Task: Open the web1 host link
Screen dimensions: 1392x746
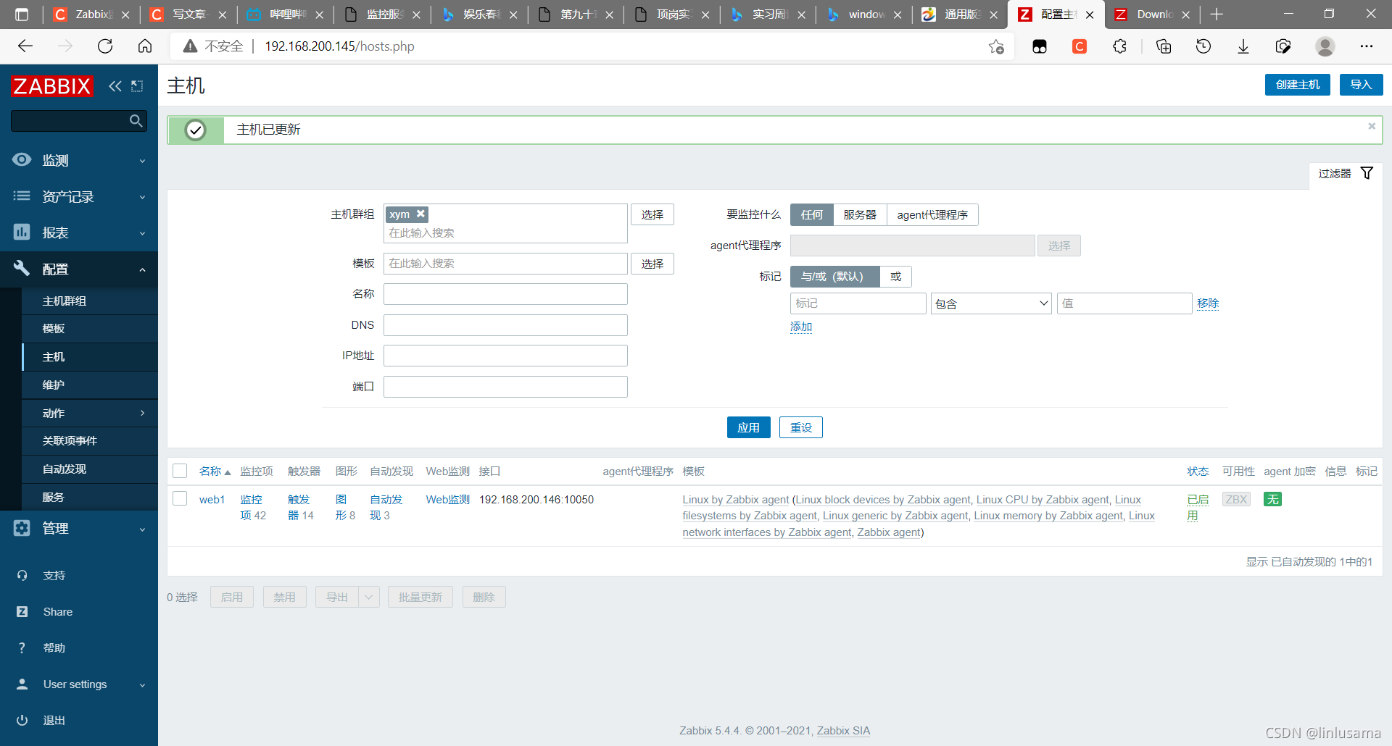Action: (x=212, y=499)
